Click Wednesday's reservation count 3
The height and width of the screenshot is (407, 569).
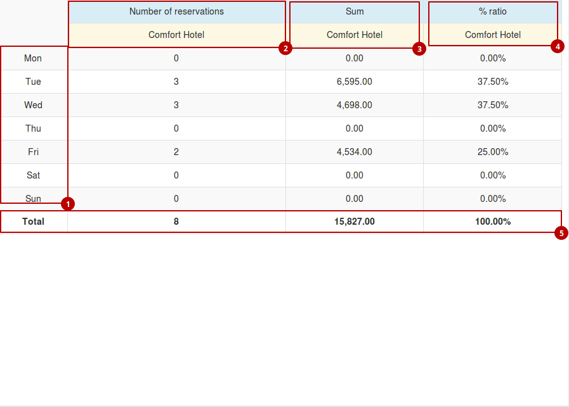point(176,105)
